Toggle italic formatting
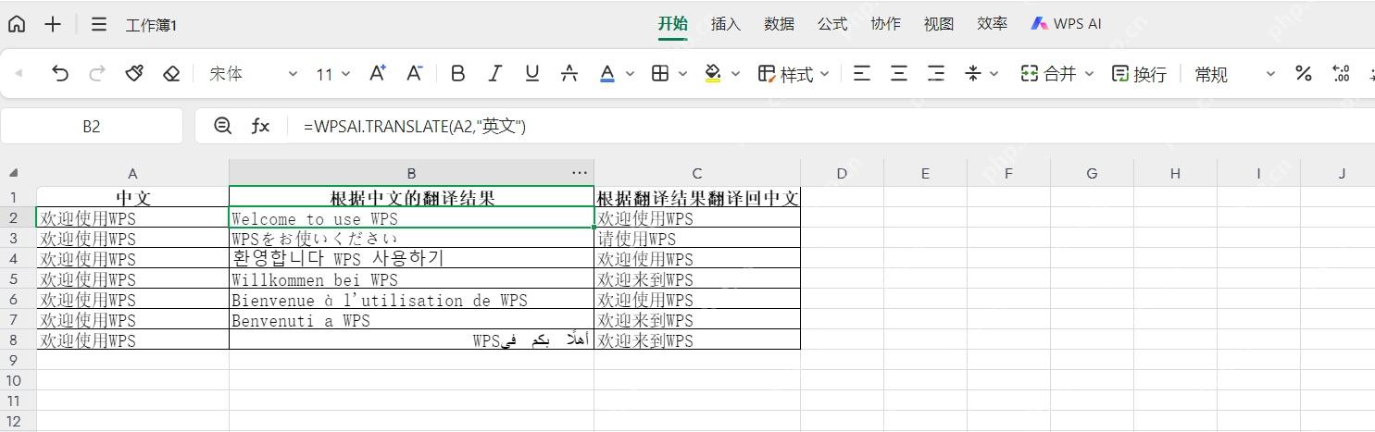The height and width of the screenshot is (432, 1375). (x=494, y=73)
